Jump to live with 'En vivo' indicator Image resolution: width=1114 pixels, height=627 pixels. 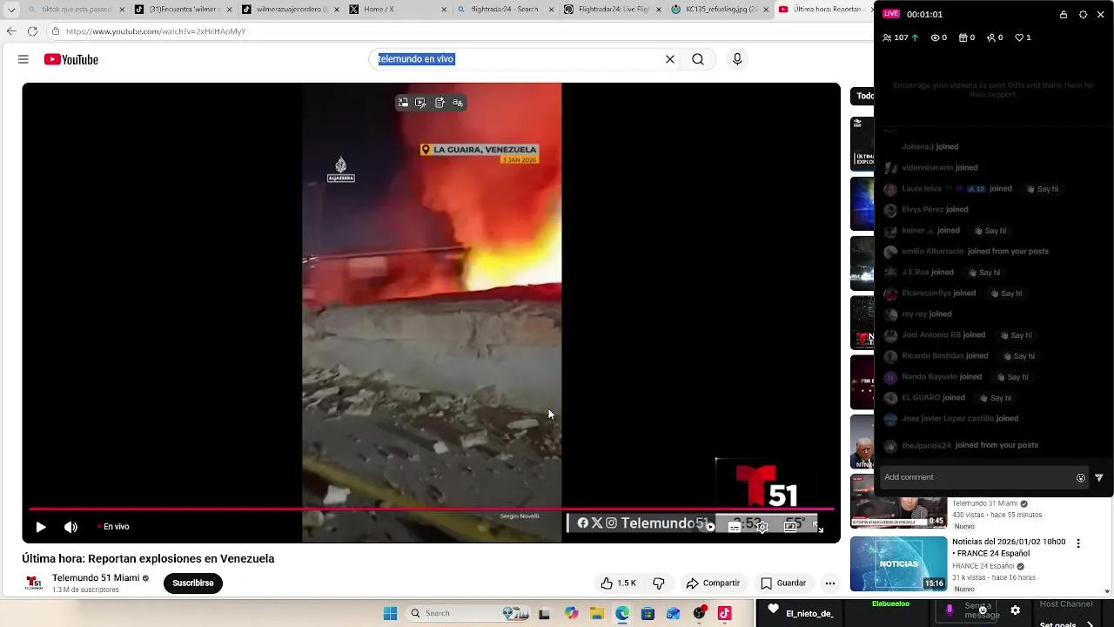click(114, 527)
